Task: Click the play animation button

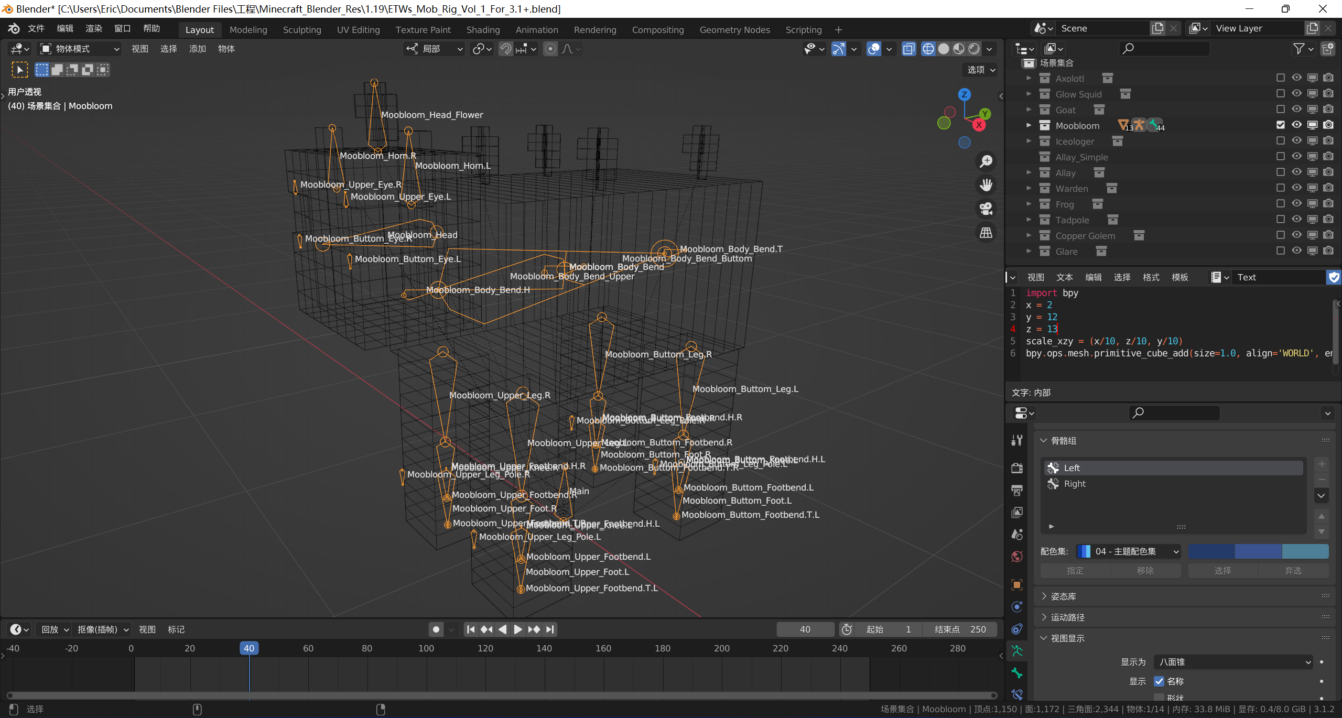Action: coord(518,629)
